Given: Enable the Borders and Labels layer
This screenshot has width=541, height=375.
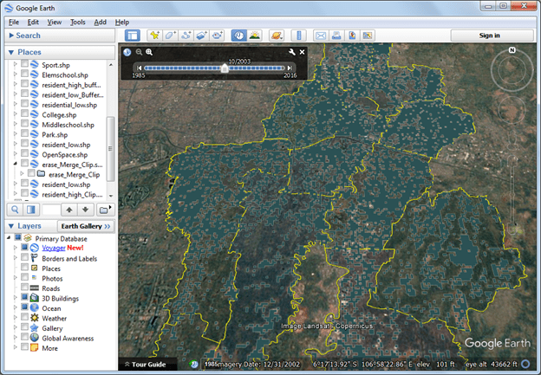Looking at the screenshot, I should 24,258.
